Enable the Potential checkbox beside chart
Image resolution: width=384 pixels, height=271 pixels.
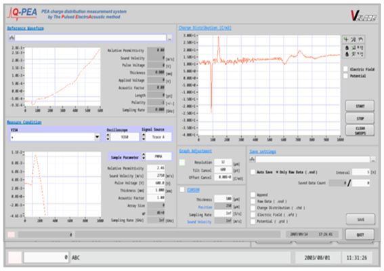345,76
